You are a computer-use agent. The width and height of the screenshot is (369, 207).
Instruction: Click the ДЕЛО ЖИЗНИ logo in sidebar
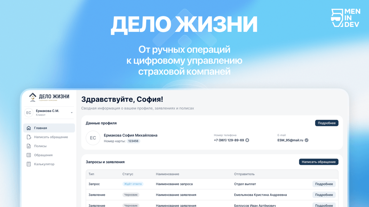tap(49, 97)
